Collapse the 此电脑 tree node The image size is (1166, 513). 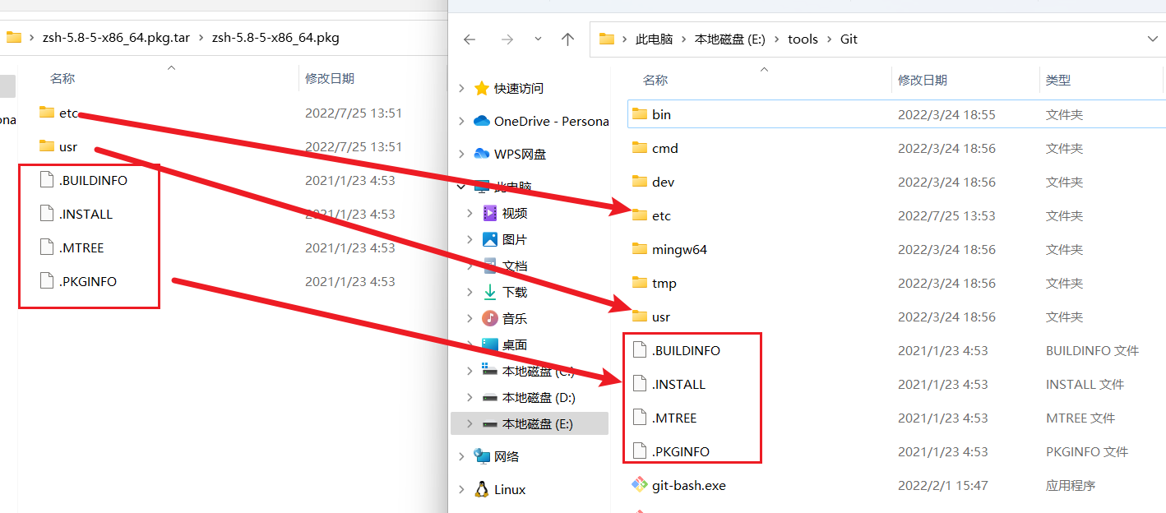click(460, 187)
